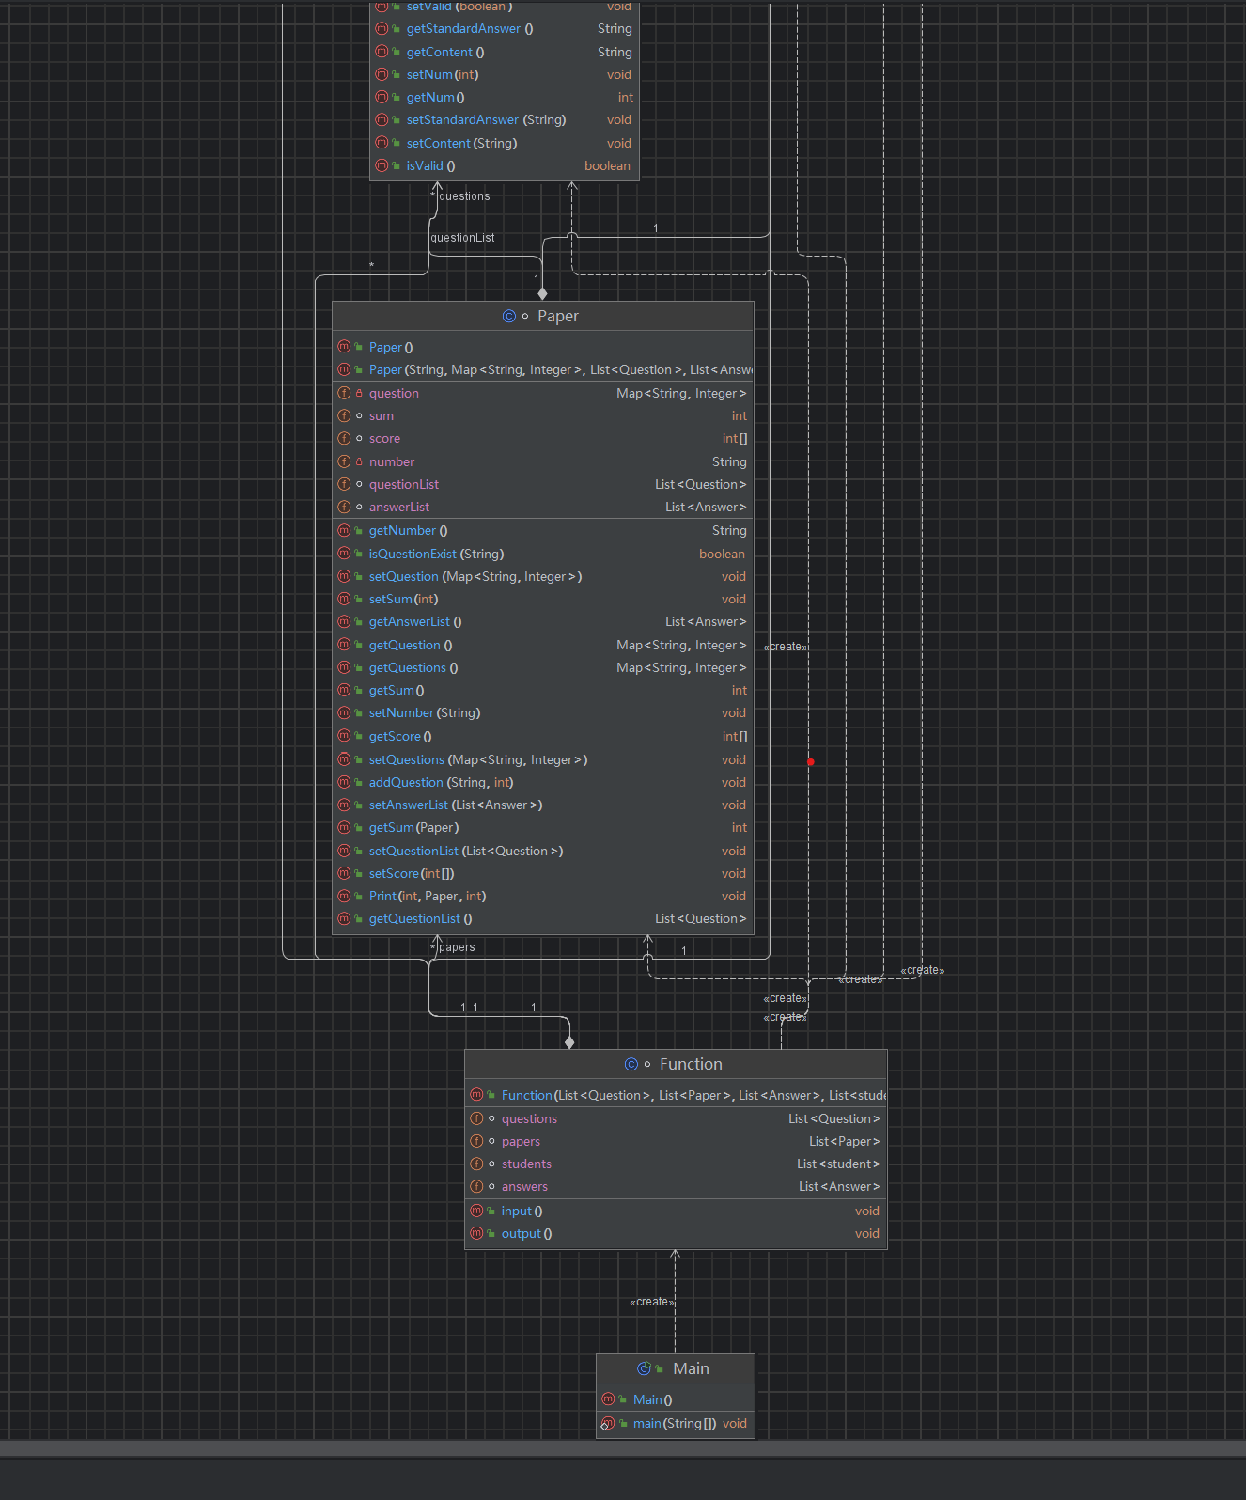Click method icon for getSum(Paper)

(x=344, y=827)
